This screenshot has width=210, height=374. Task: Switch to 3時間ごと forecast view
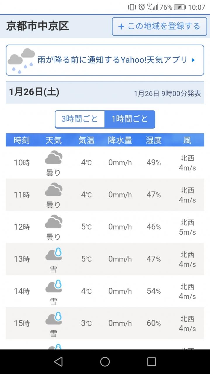coord(79,119)
